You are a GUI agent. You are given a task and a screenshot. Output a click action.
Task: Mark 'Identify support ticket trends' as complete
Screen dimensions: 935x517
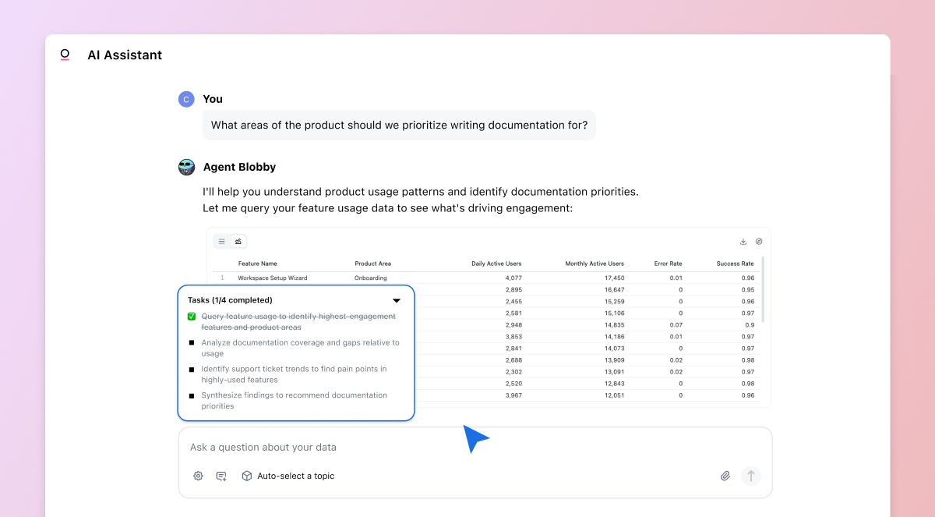click(x=191, y=369)
